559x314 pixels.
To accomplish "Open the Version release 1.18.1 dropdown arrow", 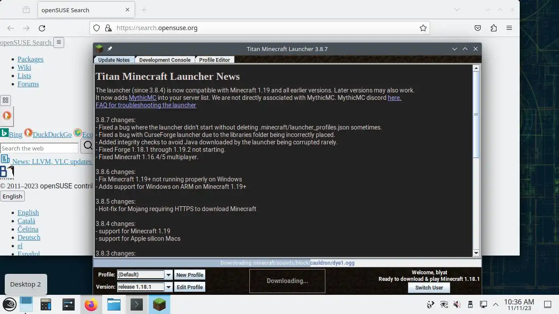I will coord(168,287).
